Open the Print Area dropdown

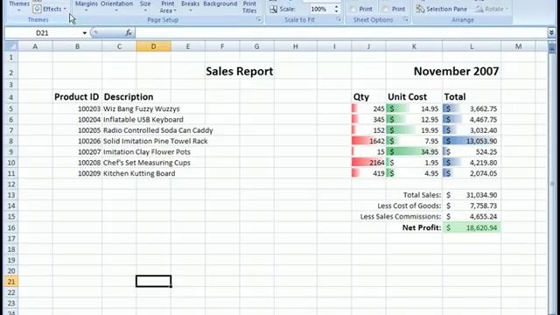pyautogui.click(x=167, y=7)
